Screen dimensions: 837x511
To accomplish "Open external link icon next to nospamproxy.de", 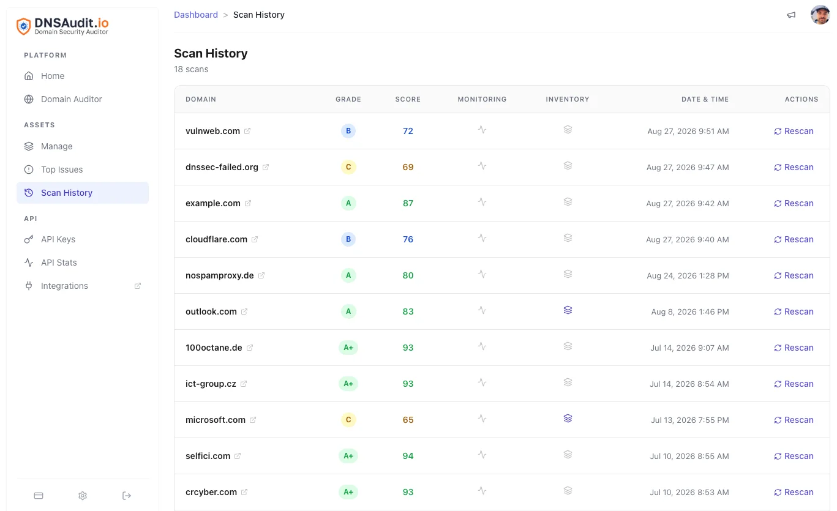I will [261, 275].
